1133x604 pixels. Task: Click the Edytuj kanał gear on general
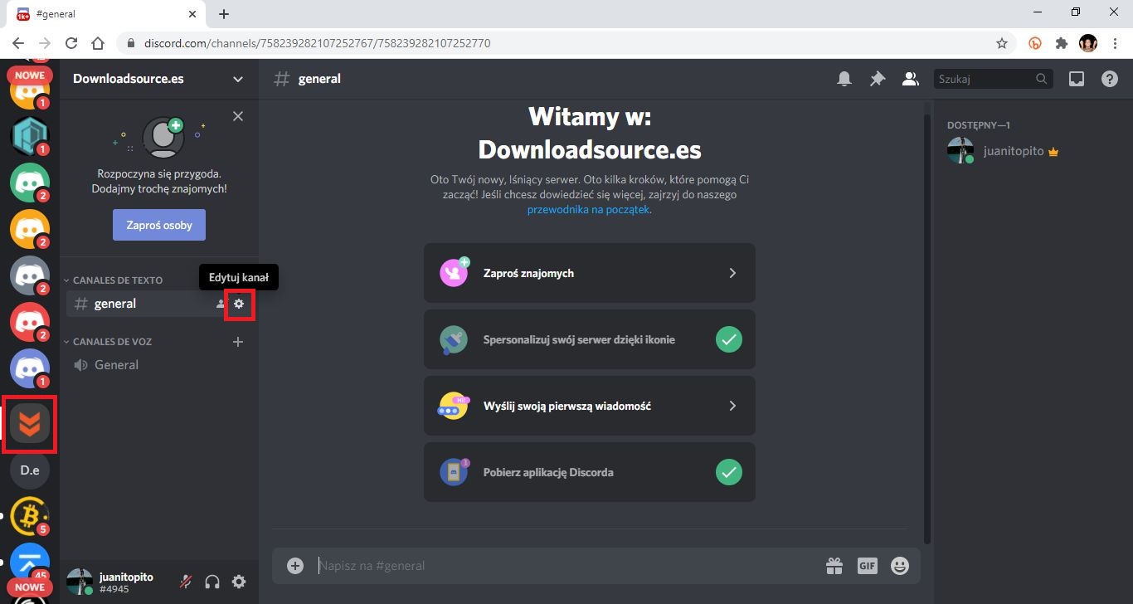point(239,304)
